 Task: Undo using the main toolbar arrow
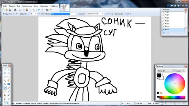click(39, 10)
